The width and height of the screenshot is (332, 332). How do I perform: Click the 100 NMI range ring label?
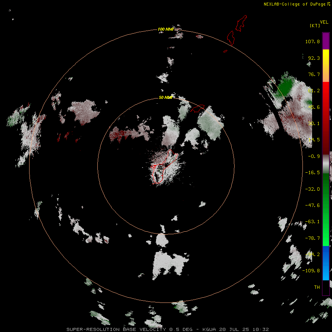(x=166, y=29)
